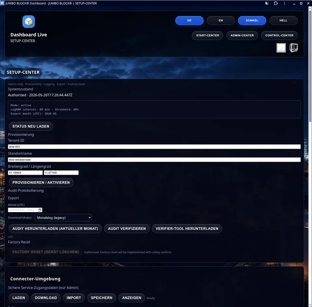Click the blue cube Dashboard logo
This screenshot has width=312, height=307.
(29, 21)
